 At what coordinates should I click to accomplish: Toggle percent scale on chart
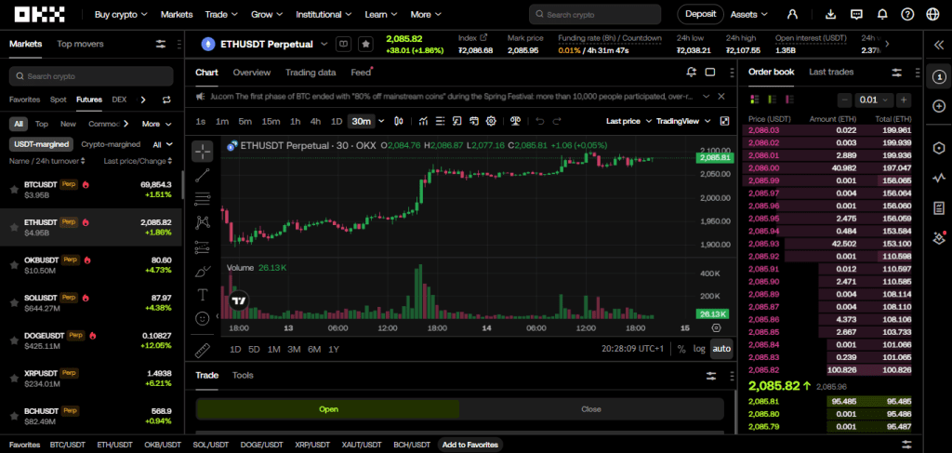[x=681, y=349]
